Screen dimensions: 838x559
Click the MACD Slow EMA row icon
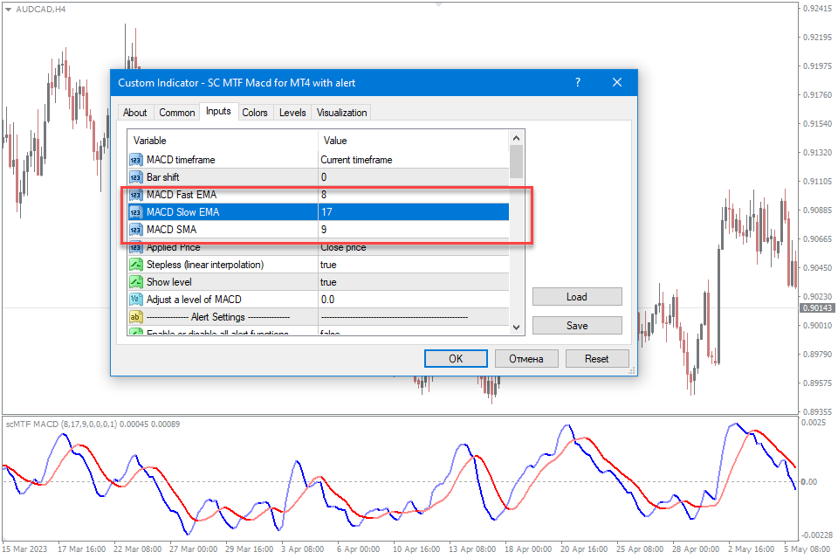[136, 212]
